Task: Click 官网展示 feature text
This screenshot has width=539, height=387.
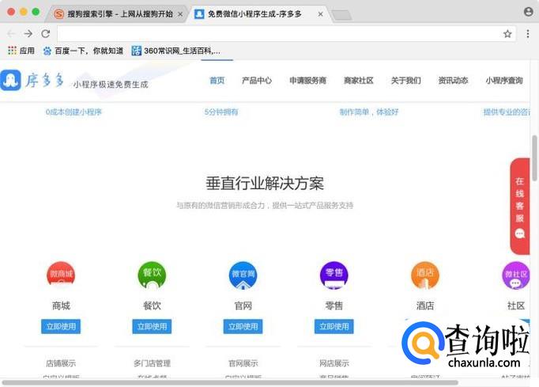Action: (243, 363)
